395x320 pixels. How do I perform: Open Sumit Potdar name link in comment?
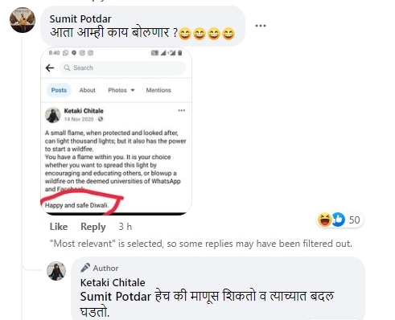80,18
